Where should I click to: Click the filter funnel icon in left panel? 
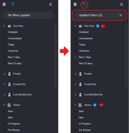click(13, 4)
